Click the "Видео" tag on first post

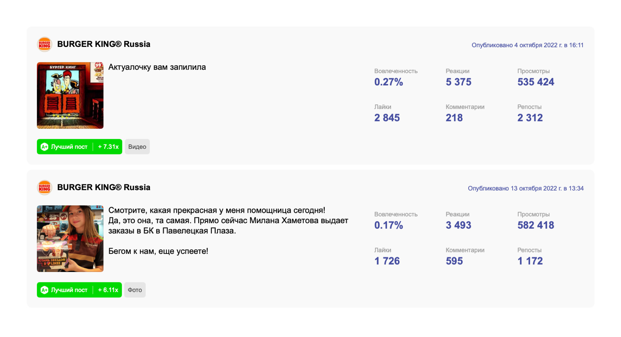137,147
